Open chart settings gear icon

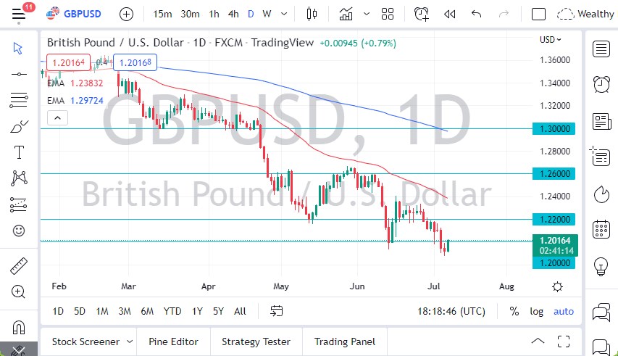(556, 287)
